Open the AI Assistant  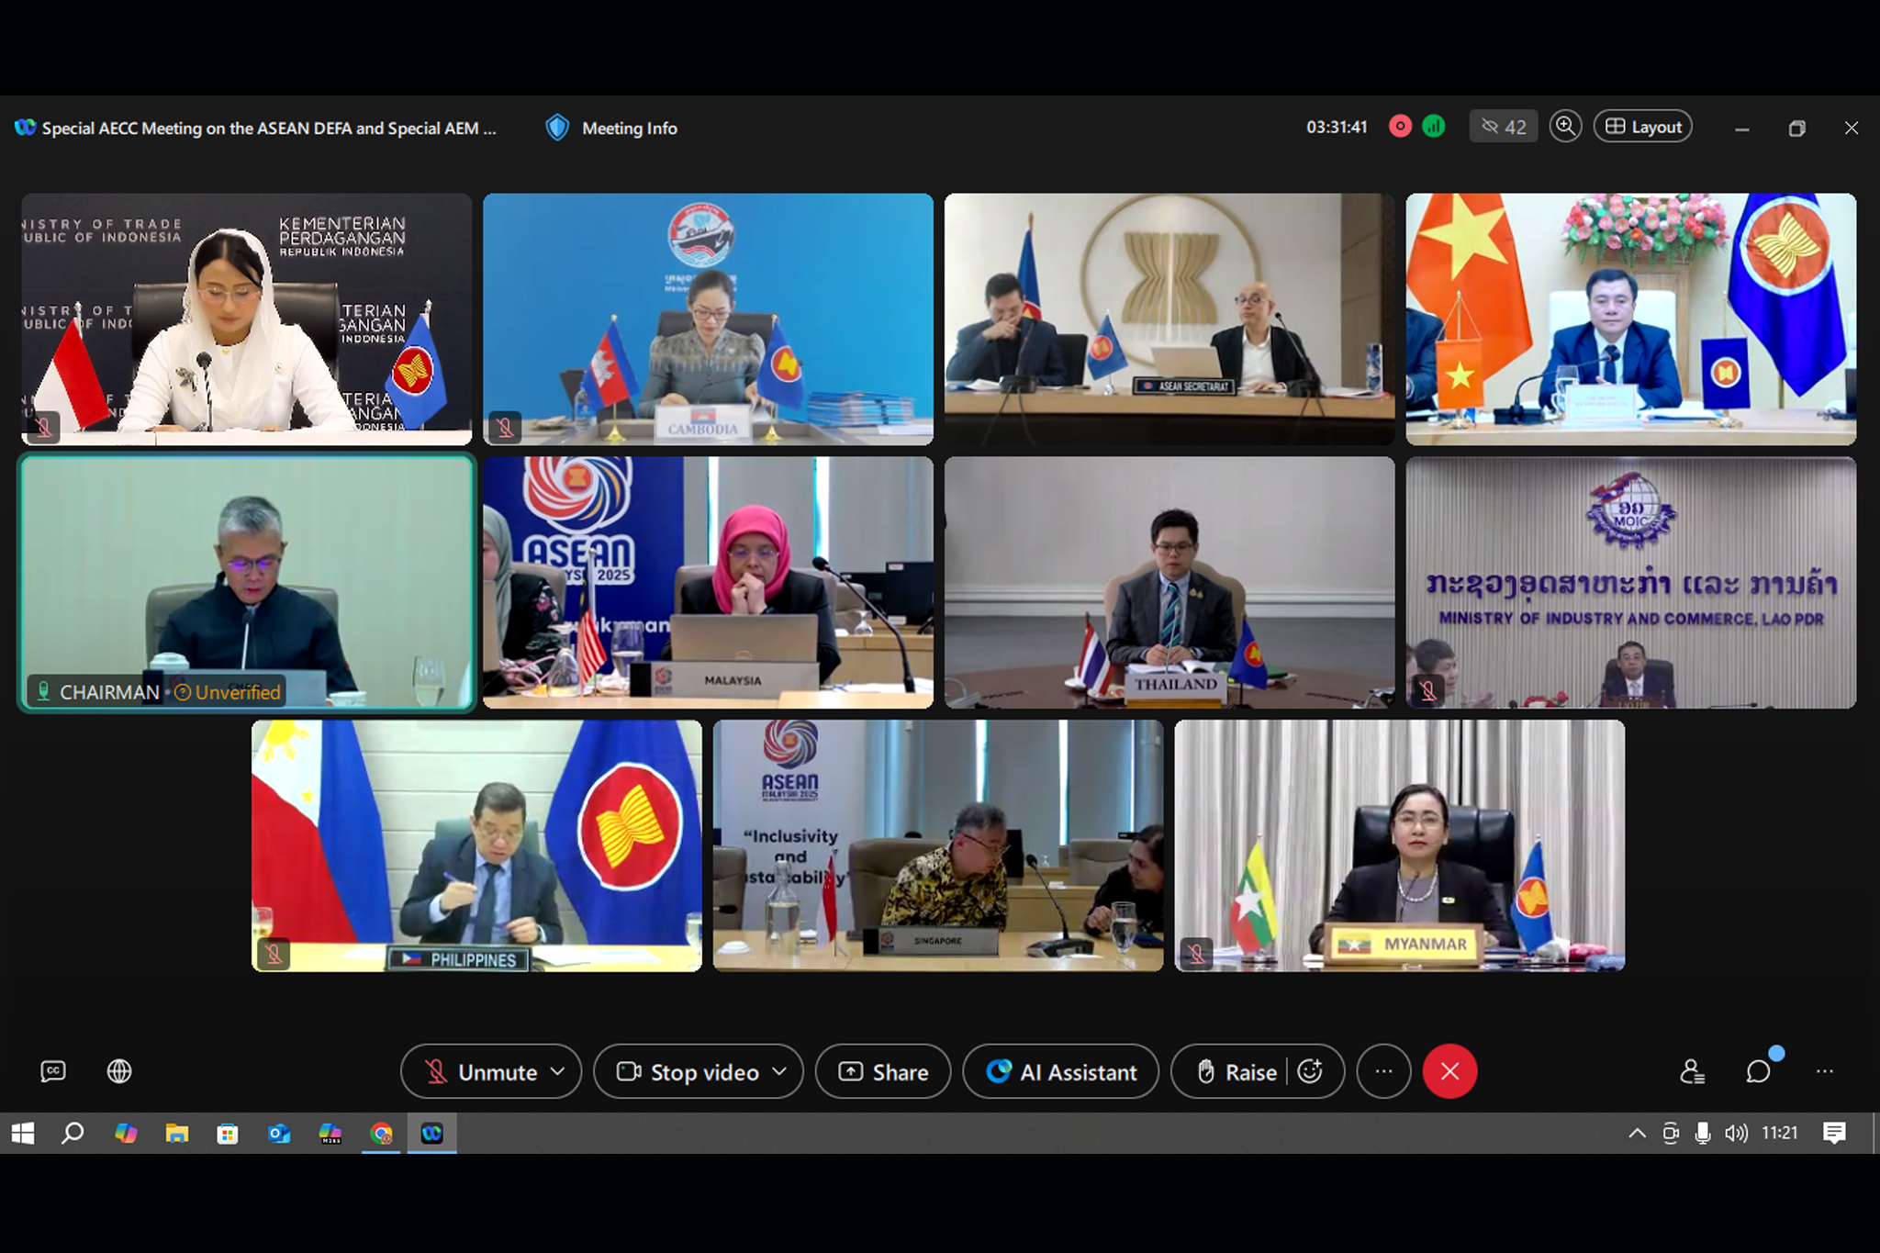[x=1060, y=1071]
